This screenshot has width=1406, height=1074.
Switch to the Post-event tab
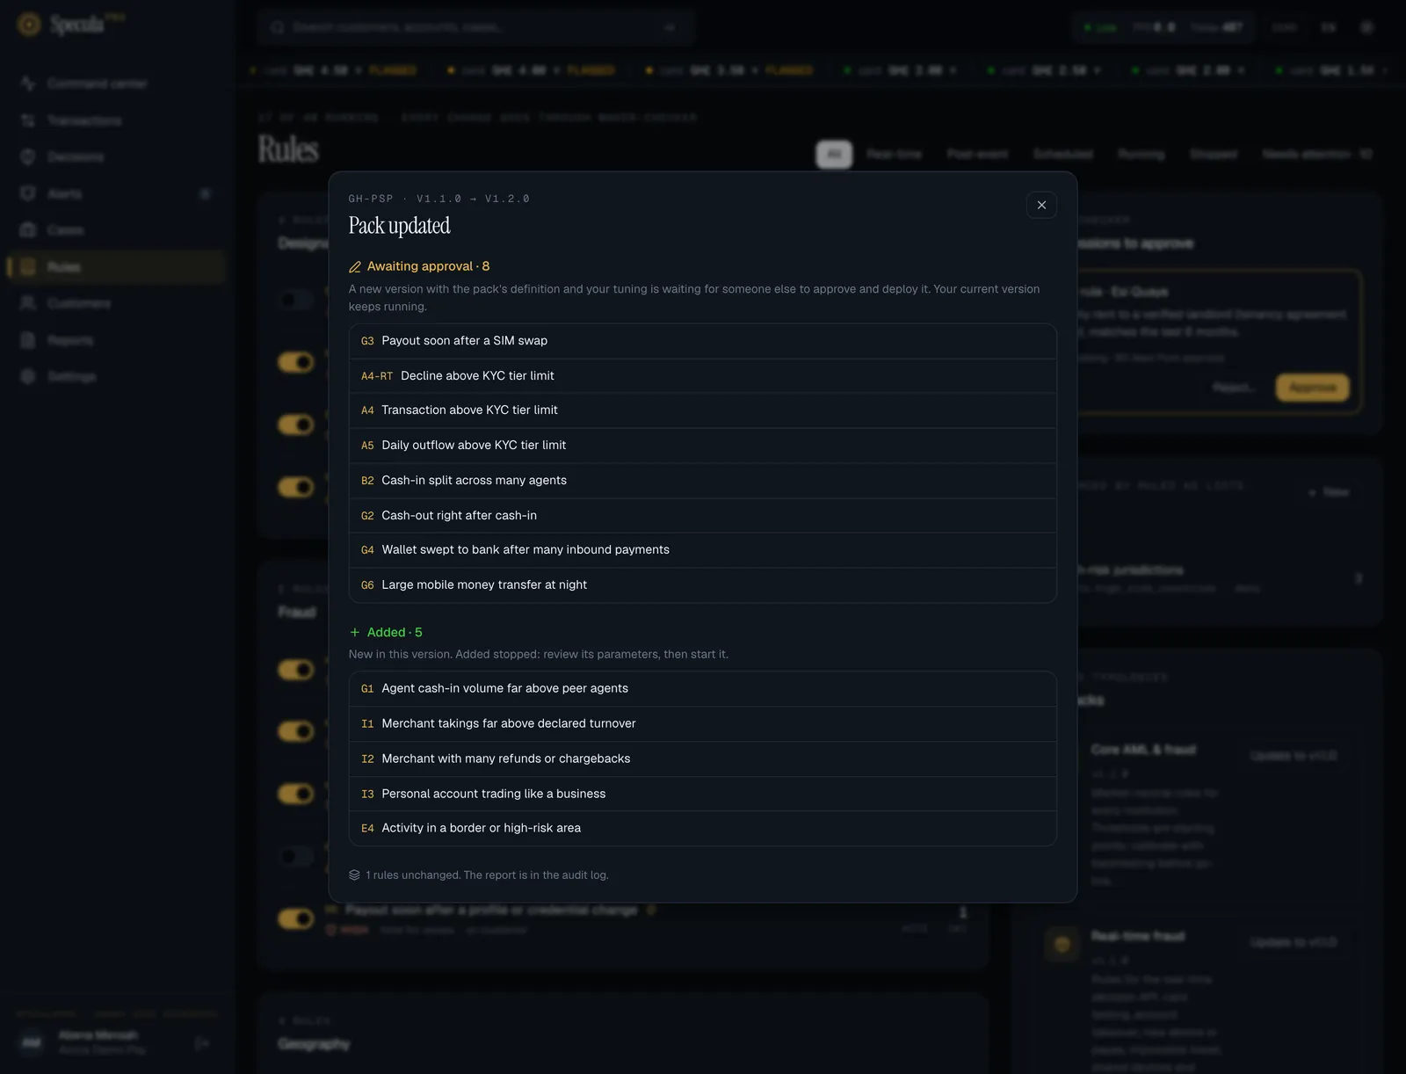tap(977, 154)
